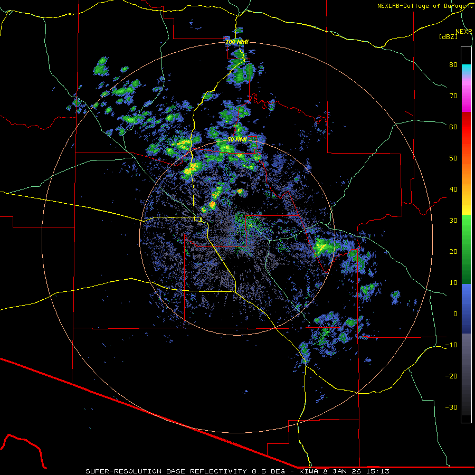This screenshot has width=475, height=475.
Task: Click the 0 value on the dBZ scale
Action: click(455, 314)
